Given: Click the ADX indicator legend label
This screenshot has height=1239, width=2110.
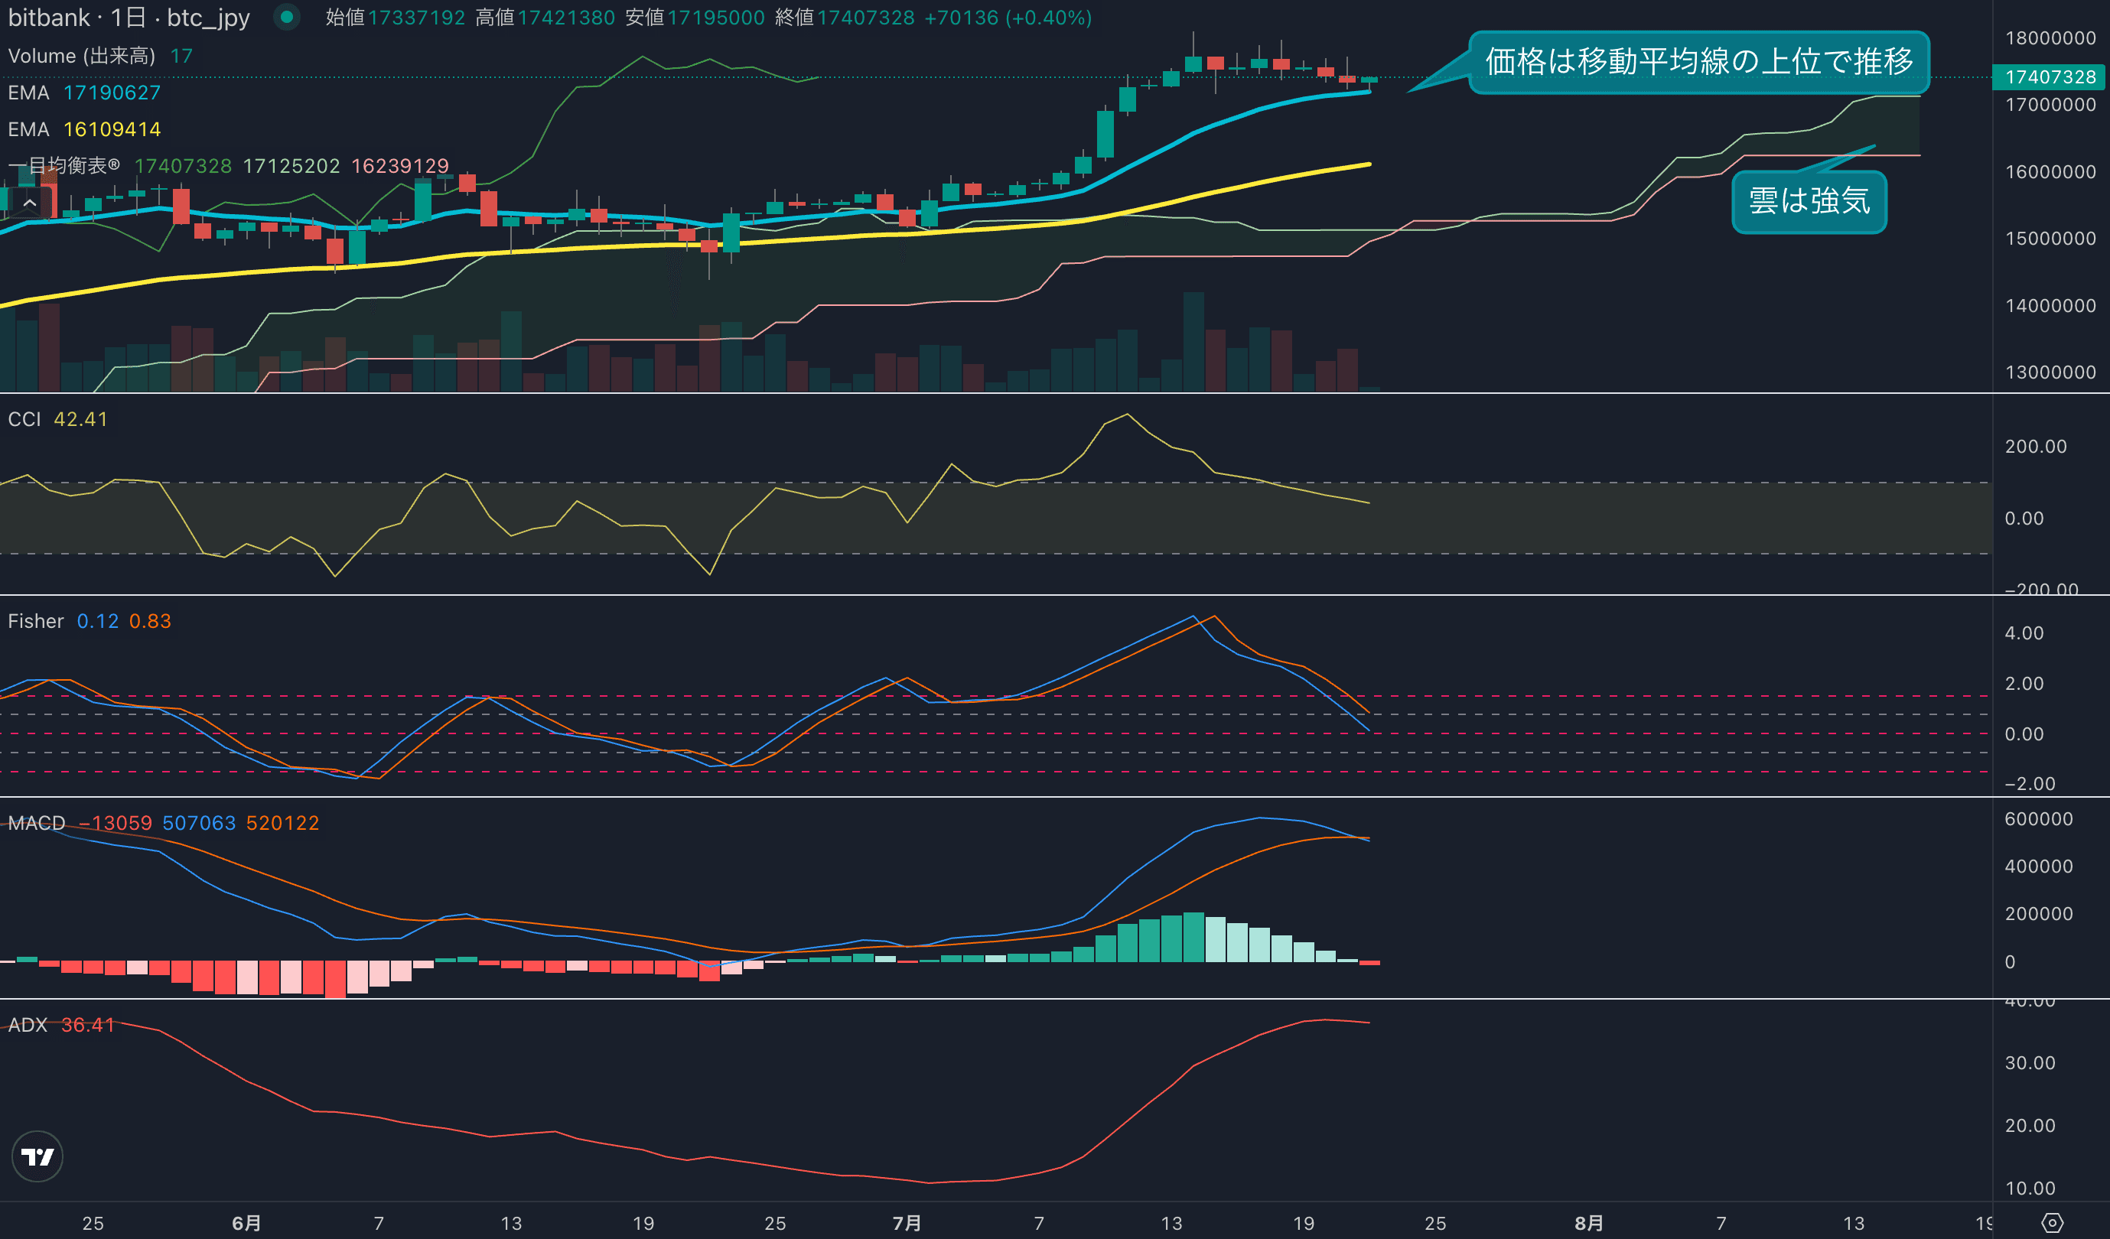Looking at the screenshot, I should pos(28,1025).
